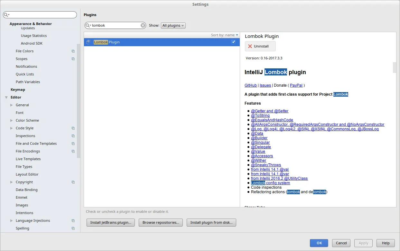Viewport: 400px width, 251px height.
Task: Click the settings search magnifier icon
Action: point(6,15)
